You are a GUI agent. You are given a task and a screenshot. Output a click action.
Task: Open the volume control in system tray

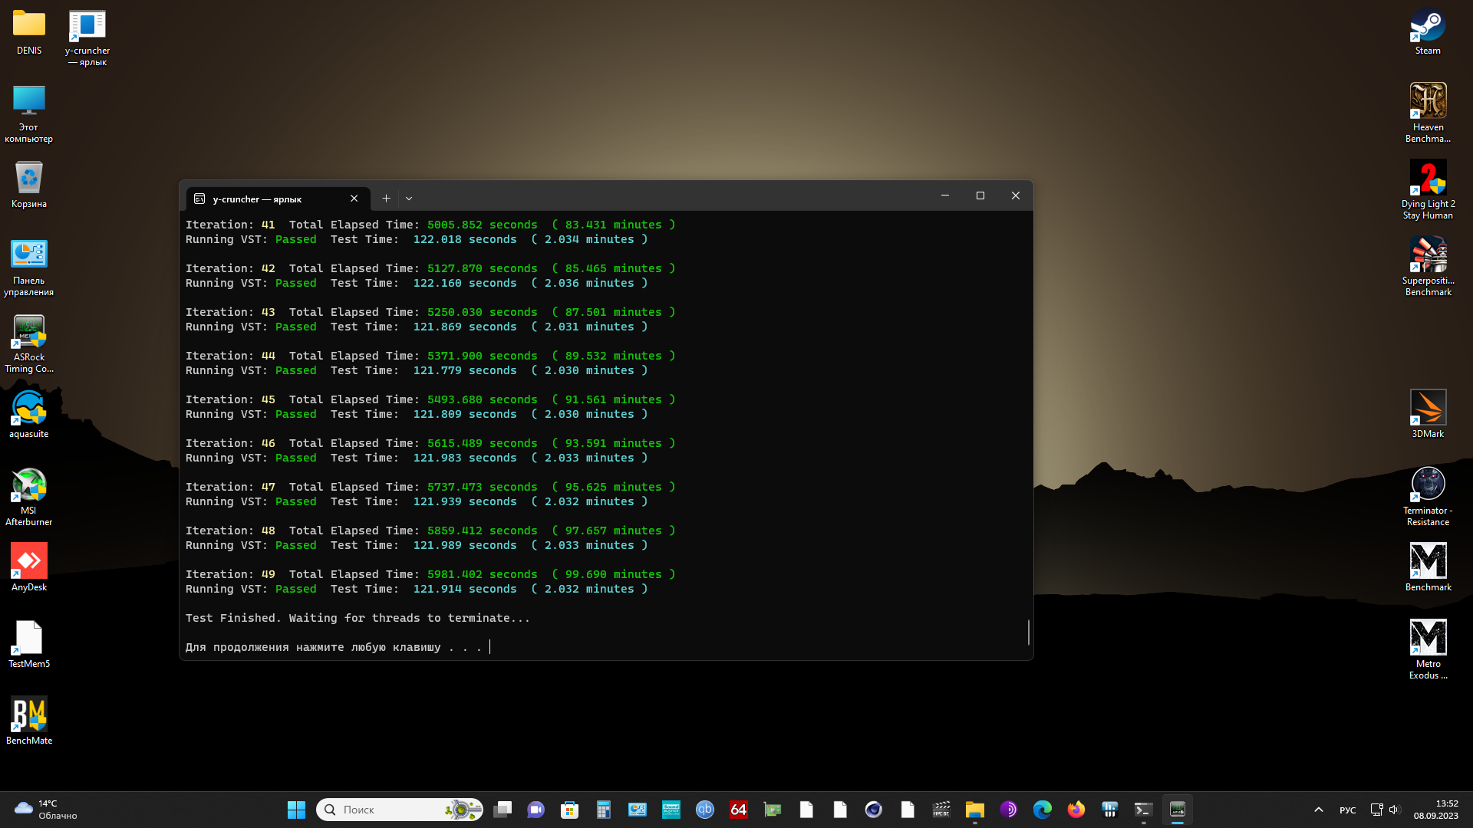point(1394,810)
